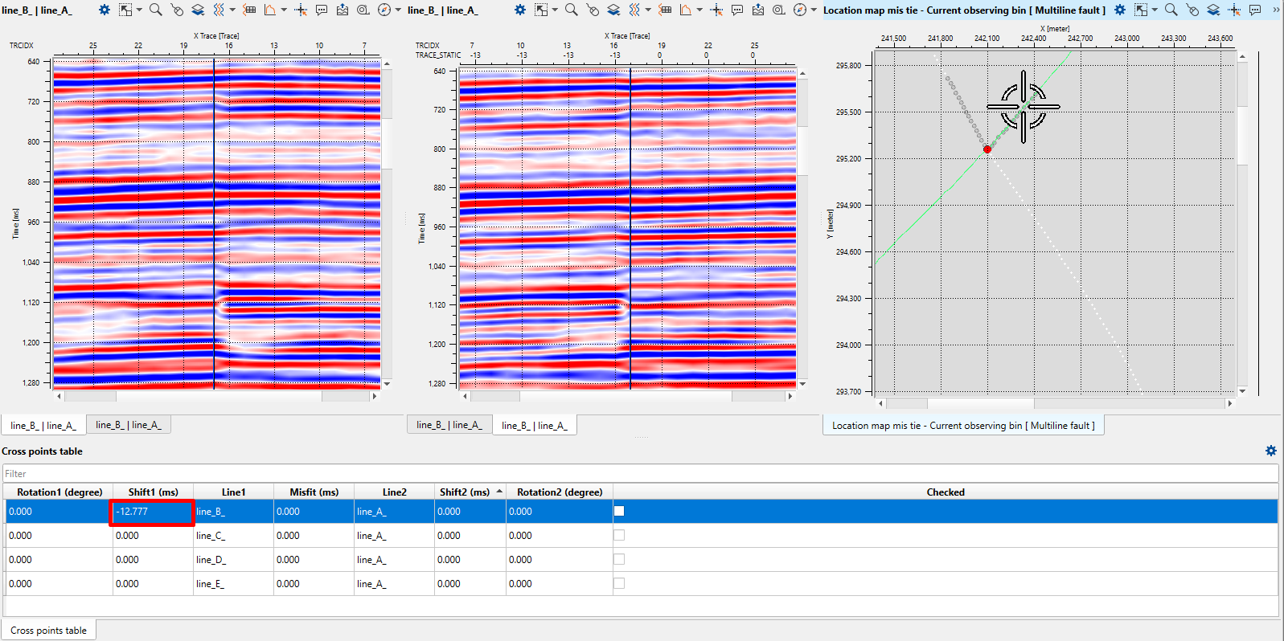The image size is (1284, 641).
Task: Sort by Shift2 (ms) column header
Action: [465, 492]
